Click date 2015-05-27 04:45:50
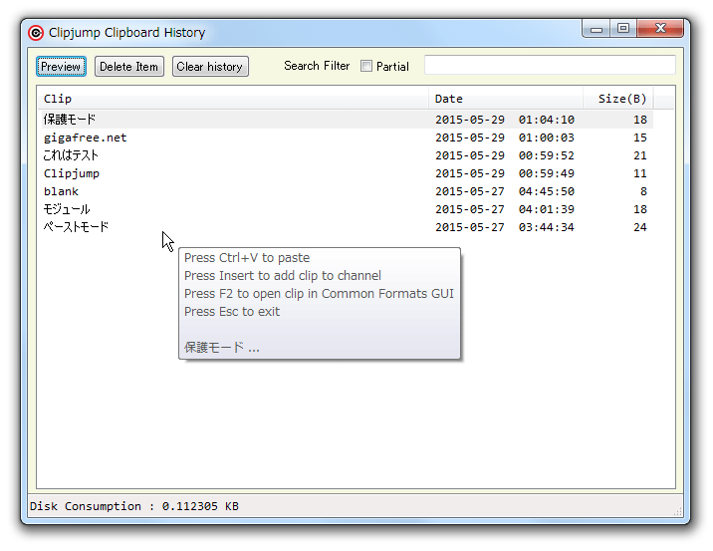Viewport: 713px width, 551px height. click(505, 191)
